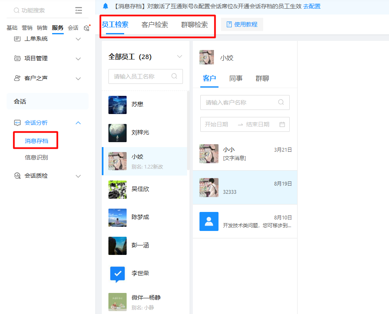Image resolution: width=389 pixels, height=314 pixels.
Task: Click the employee list scrollbar
Action: click(x=188, y=131)
